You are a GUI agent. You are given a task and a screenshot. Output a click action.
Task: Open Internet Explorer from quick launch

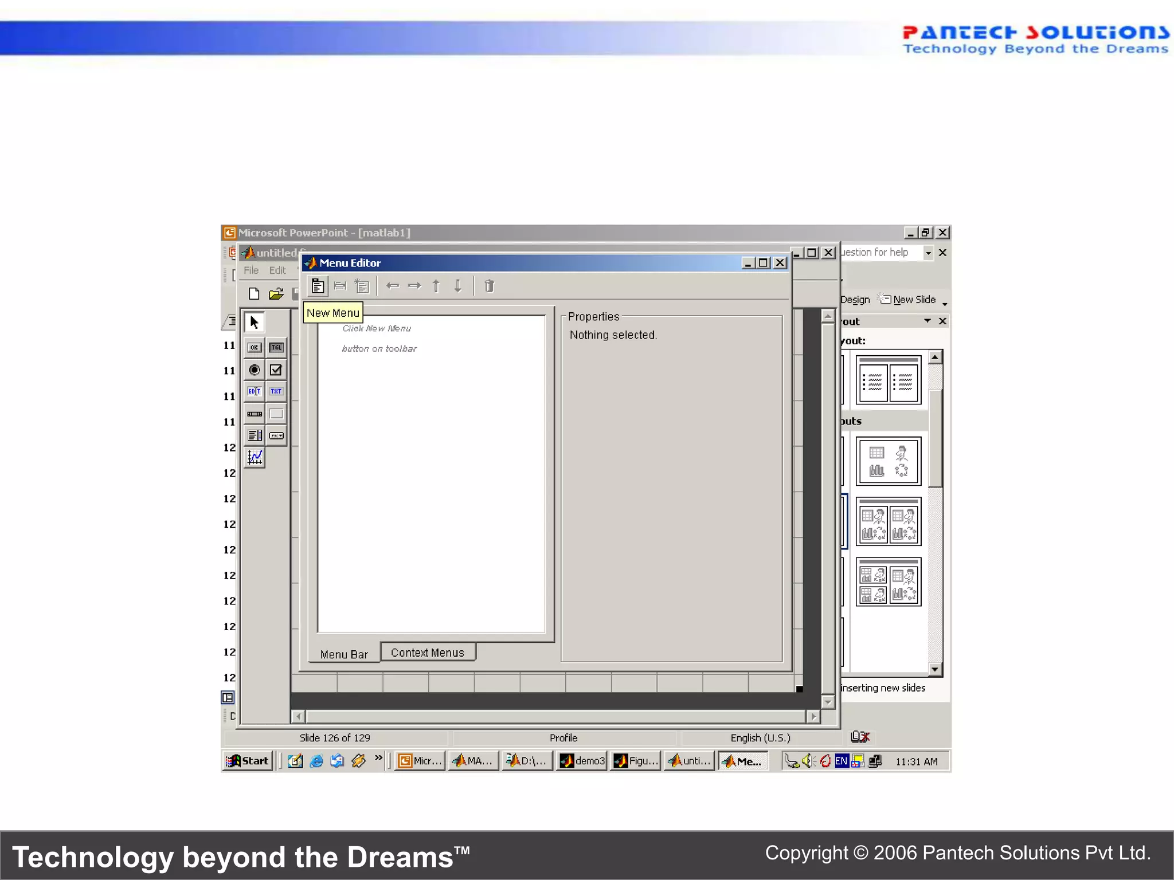tap(316, 761)
